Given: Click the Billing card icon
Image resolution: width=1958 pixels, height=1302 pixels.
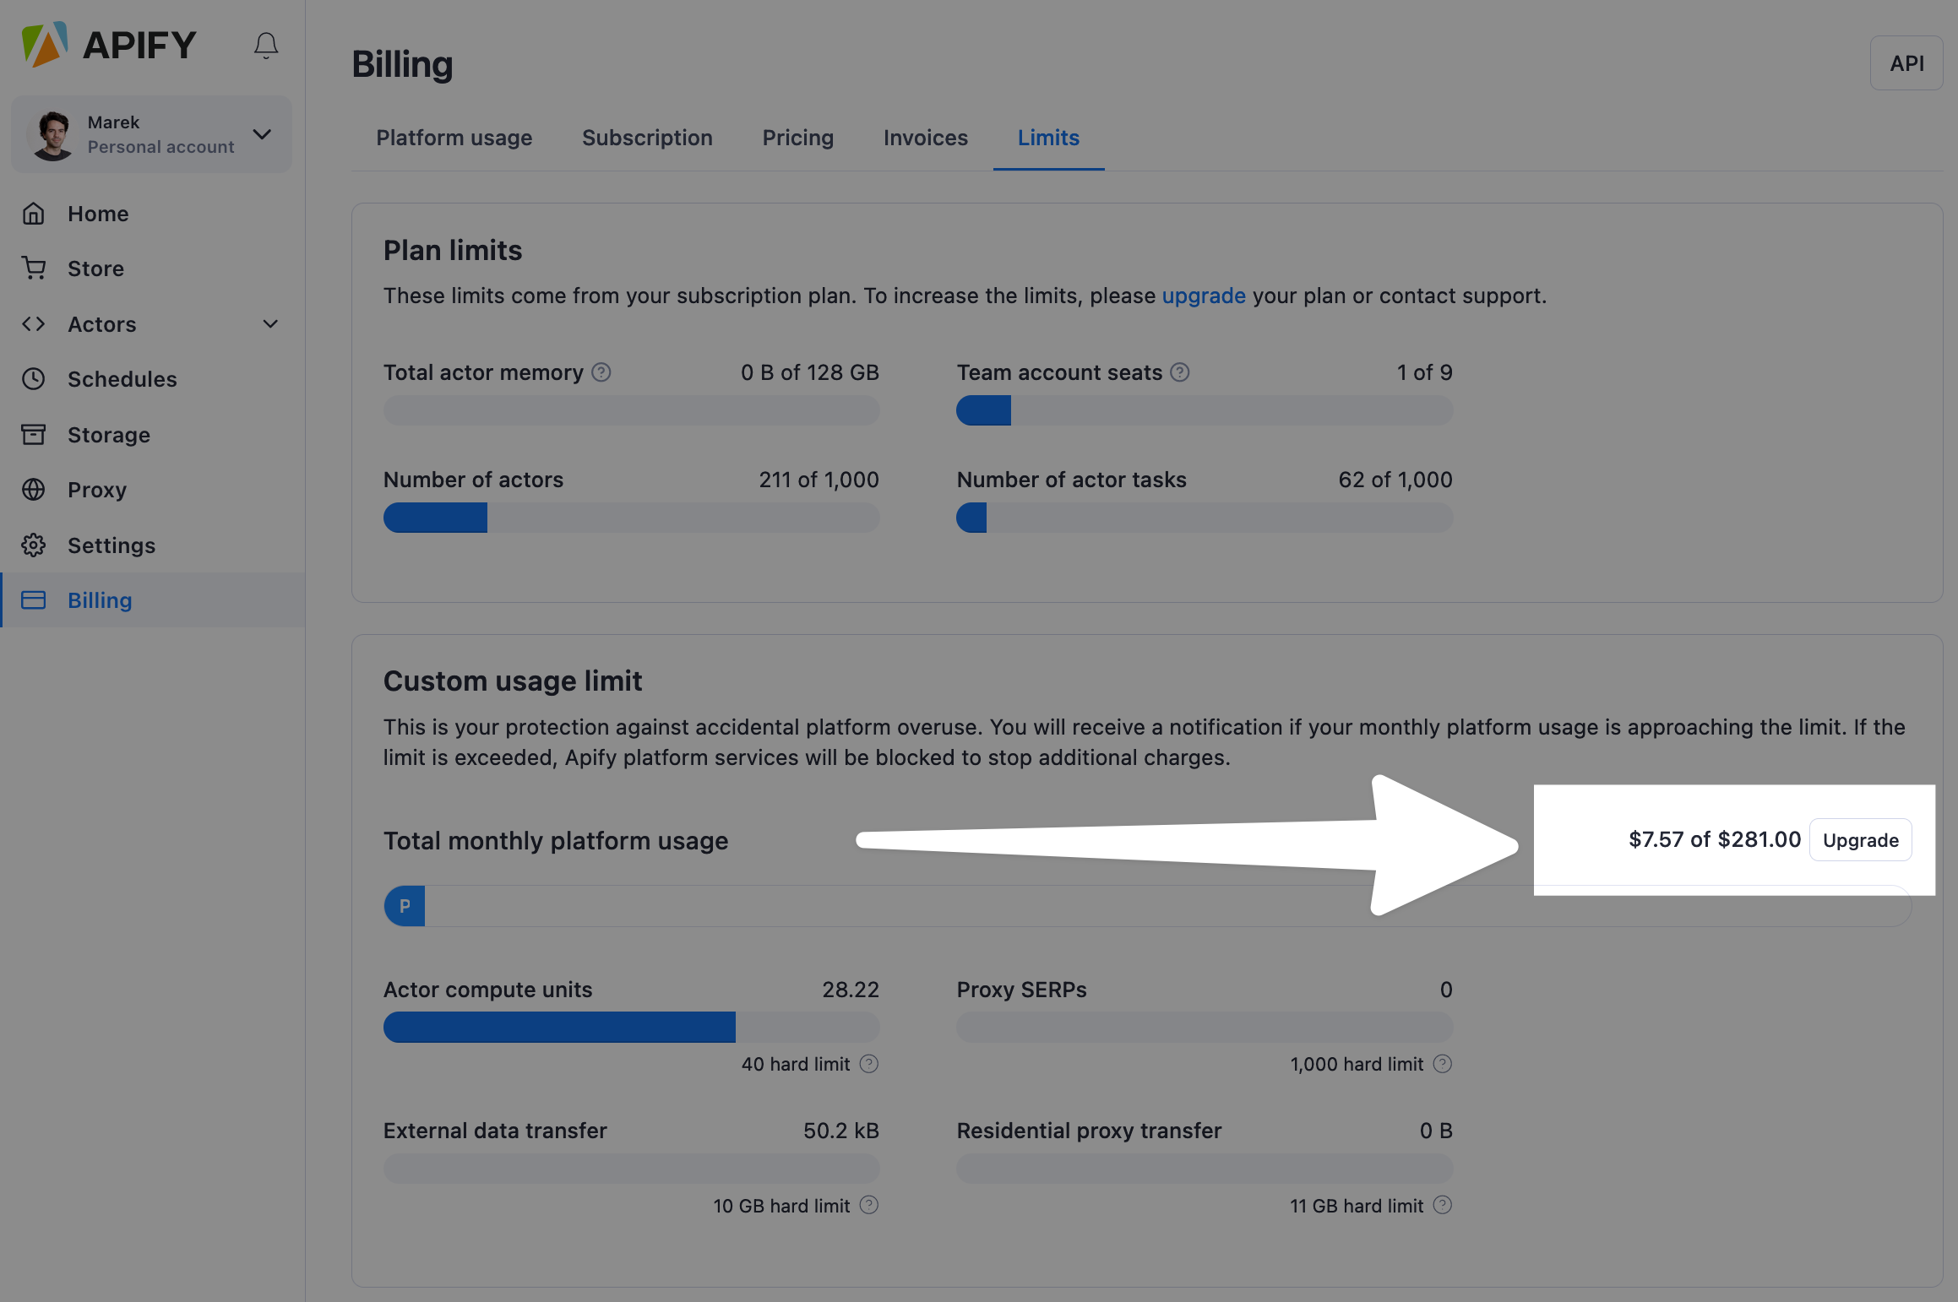Looking at the screenshot, I should point(34,600).
